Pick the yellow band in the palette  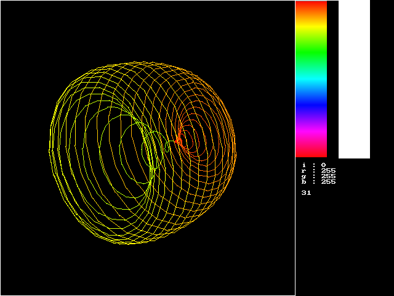[311, 28]
